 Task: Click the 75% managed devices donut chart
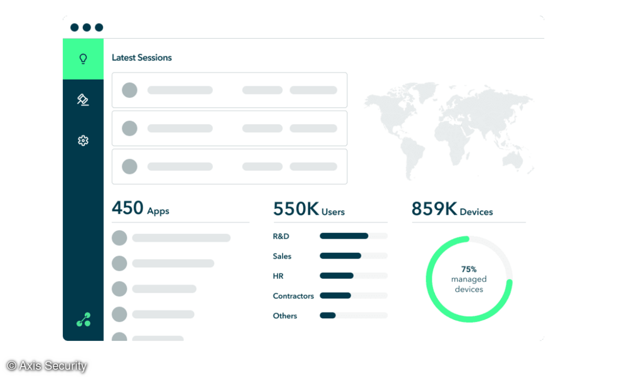coord(469,279)
